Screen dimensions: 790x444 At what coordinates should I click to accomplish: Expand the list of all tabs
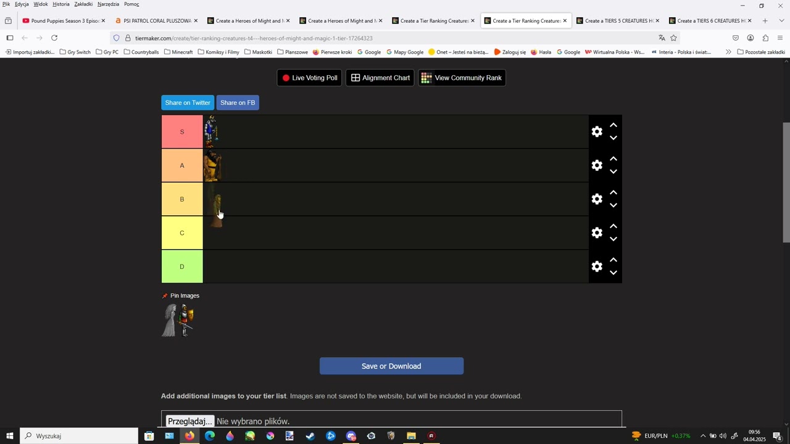pos(781,21)
